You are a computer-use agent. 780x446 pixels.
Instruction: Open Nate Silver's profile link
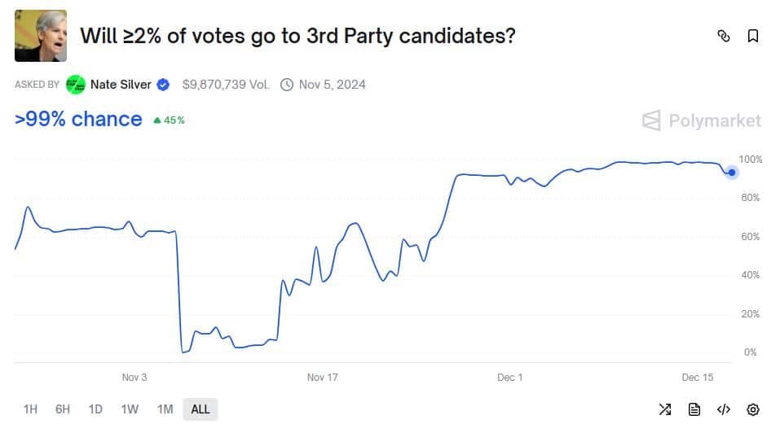121,84
